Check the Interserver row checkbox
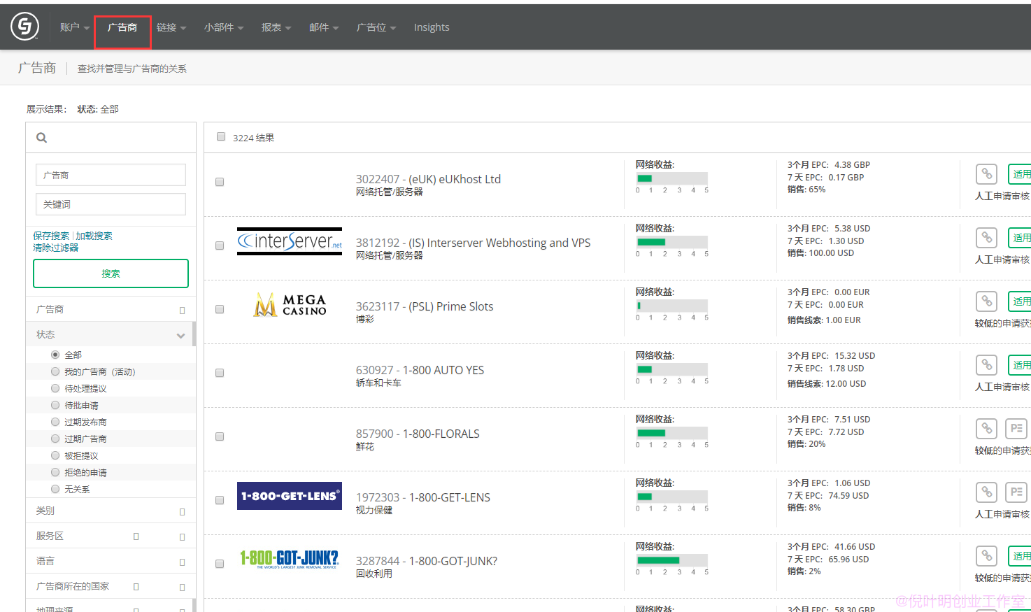Screen dimensions: 1031x612 [220, 245]
